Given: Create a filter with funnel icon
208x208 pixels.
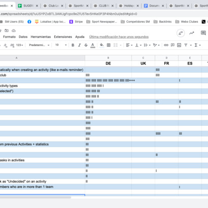Looking at the screenshot, I should (x=186, y=45).
